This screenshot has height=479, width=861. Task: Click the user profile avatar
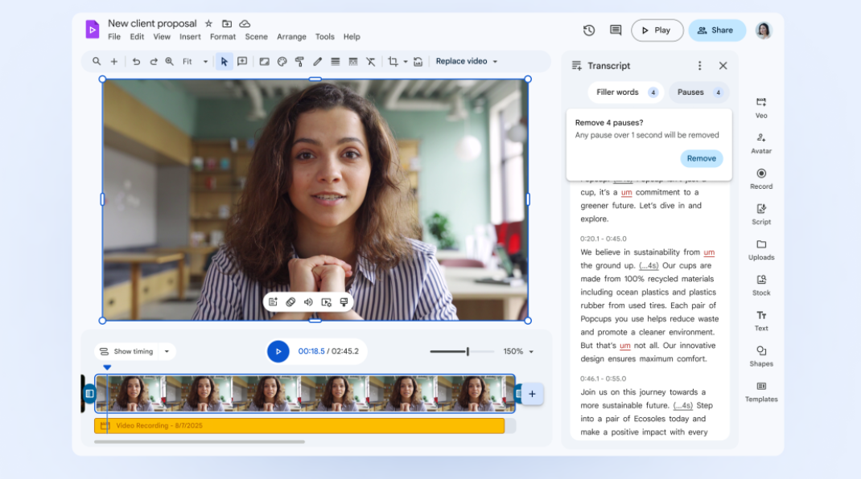(x=764, y=31)
